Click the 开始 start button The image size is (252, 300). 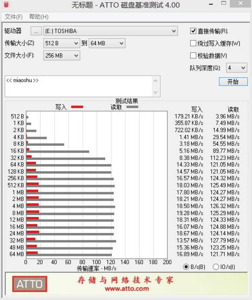[233, 82]
